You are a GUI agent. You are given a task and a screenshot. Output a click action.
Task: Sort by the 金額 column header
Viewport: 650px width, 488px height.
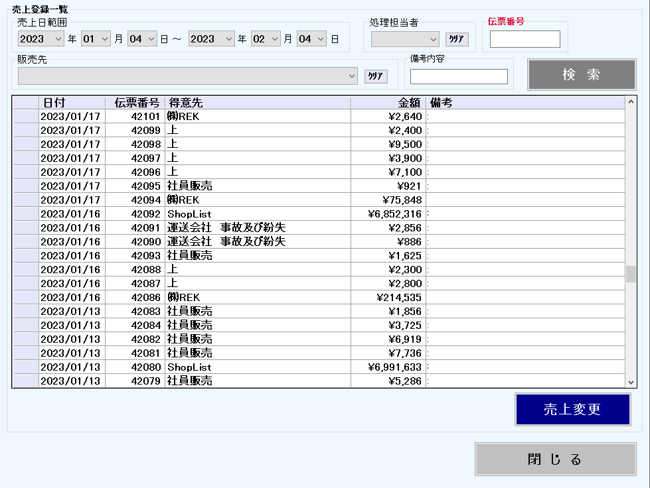[x=388, y=103]
